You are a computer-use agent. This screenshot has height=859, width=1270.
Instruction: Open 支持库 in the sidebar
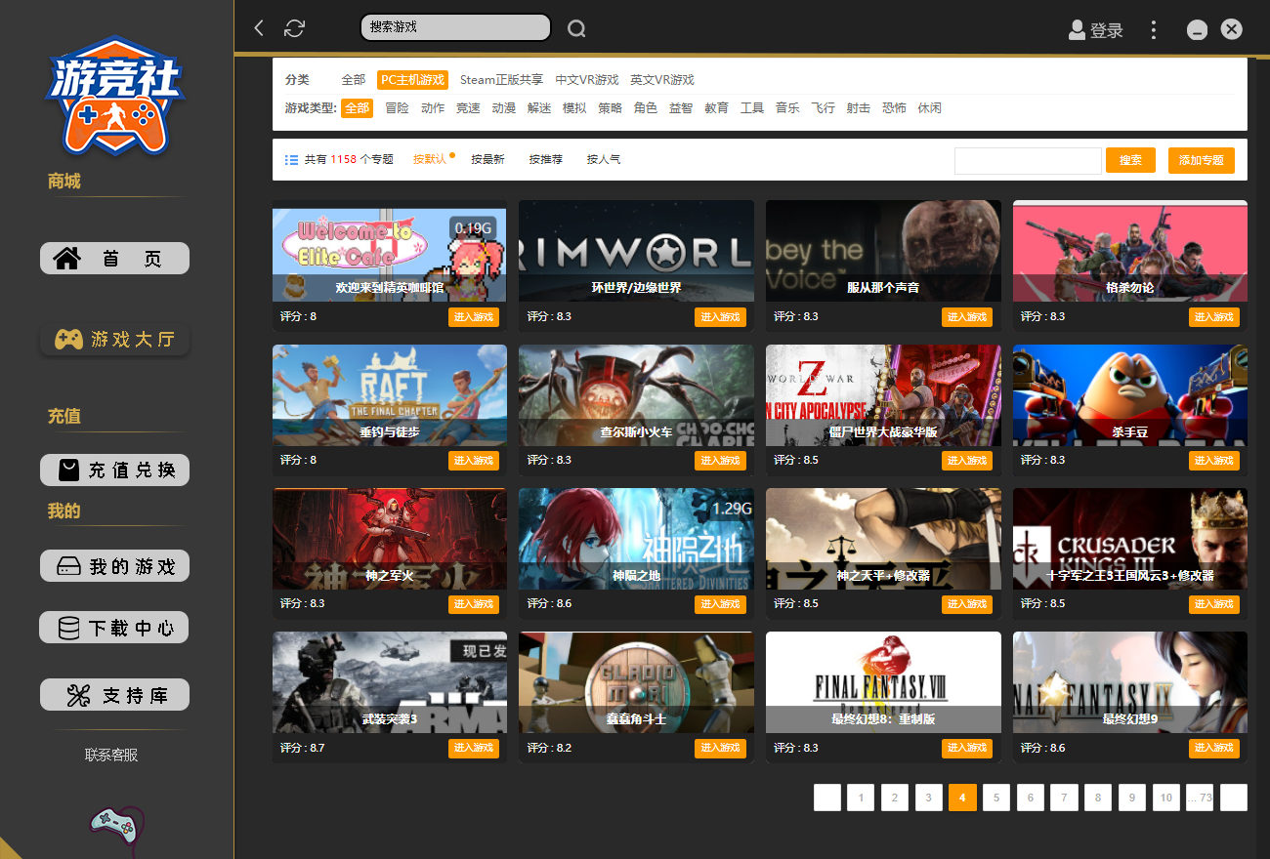coord(114,695)
